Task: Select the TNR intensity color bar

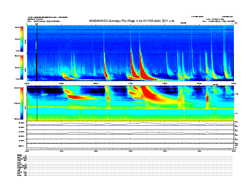Action: click(22, 103)
